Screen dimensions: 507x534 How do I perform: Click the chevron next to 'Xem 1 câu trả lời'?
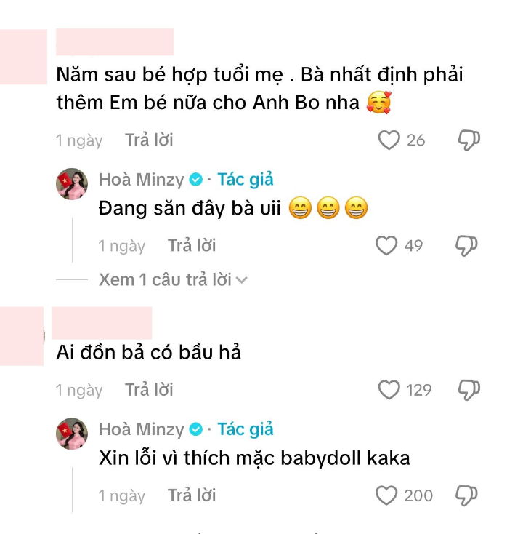241,280
